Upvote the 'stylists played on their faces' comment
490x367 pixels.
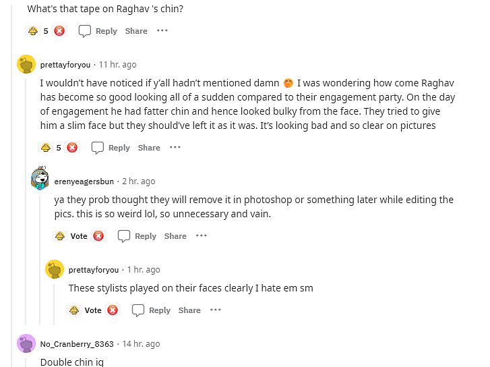pos(73,310)
